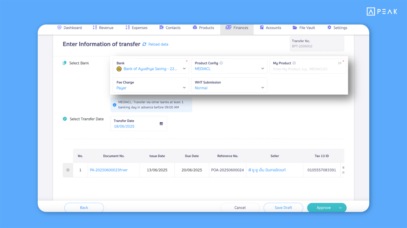Toggle the checkbox for row 1
This screenshot has height=228, width=407.
click(68, 170)
